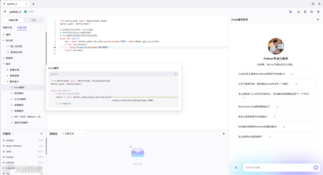
Task: Collapse the 插件 tree node
Action: (x=4, y=64)
